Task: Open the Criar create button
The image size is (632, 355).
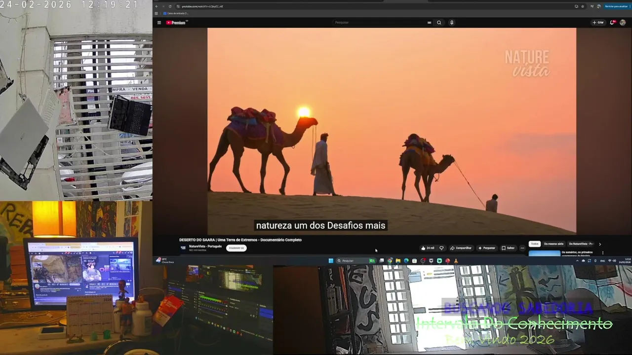Action: [598, 22]
